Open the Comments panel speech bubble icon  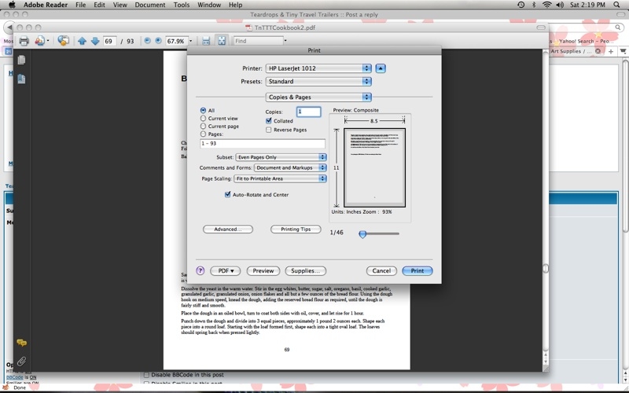click(22, 343)
